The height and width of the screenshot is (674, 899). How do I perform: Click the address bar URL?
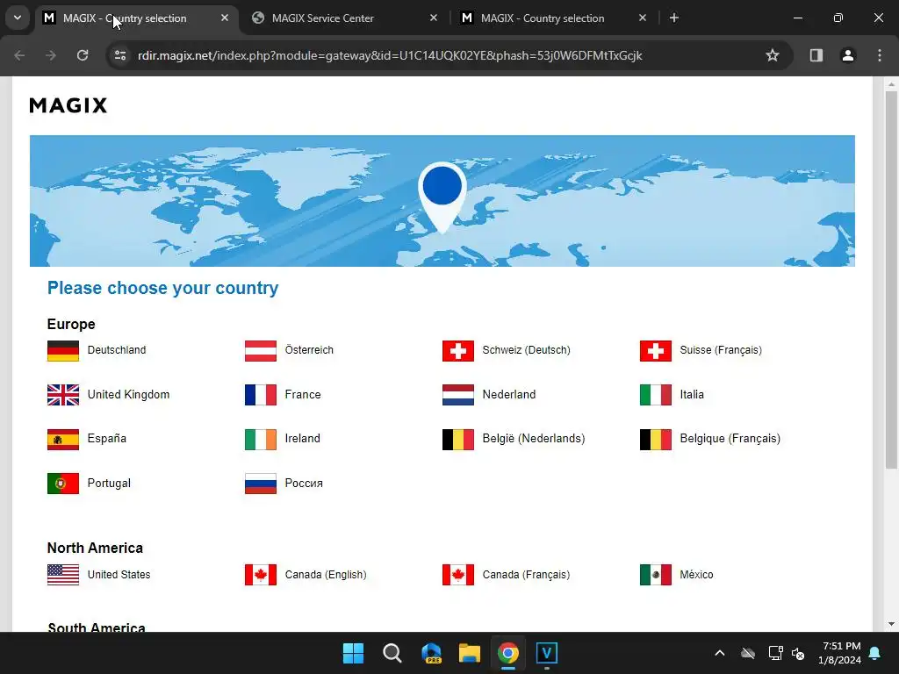[x=390, y=55]
